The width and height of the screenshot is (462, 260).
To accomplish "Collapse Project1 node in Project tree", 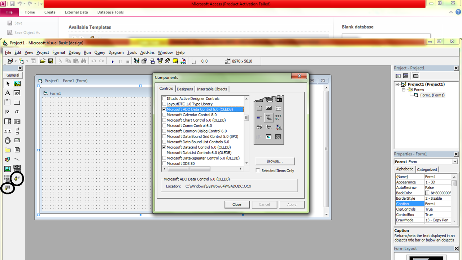I will click(397, 84).
